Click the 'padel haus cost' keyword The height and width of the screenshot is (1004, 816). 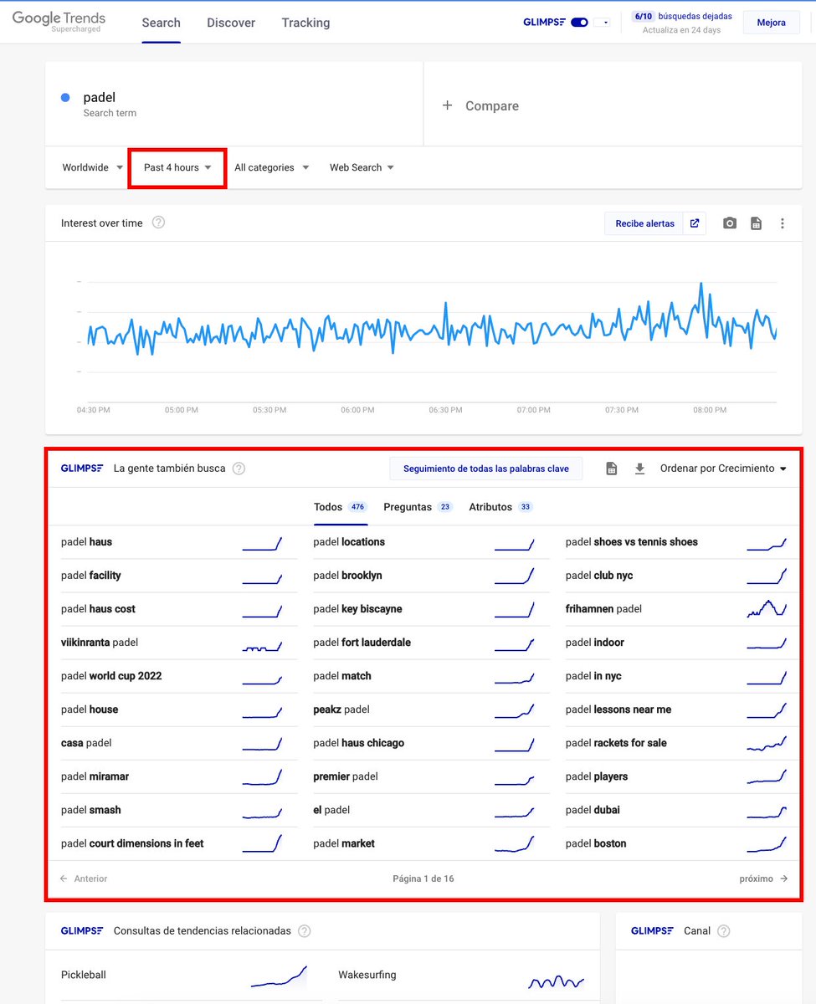98,609
